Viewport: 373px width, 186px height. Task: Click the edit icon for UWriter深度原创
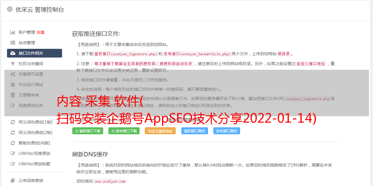point(13,153)
